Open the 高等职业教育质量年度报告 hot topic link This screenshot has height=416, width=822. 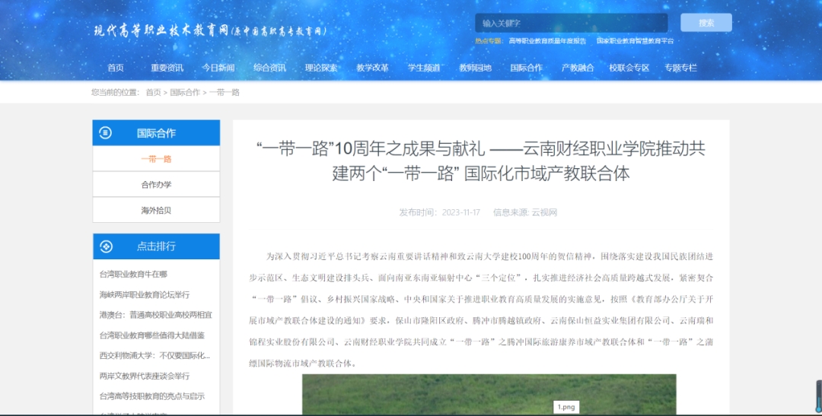point(546,41)
